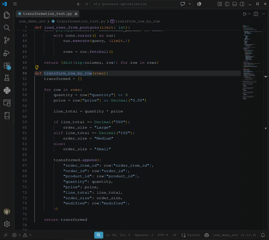Go forward with the navigation arrow

(x=86, y=4)
